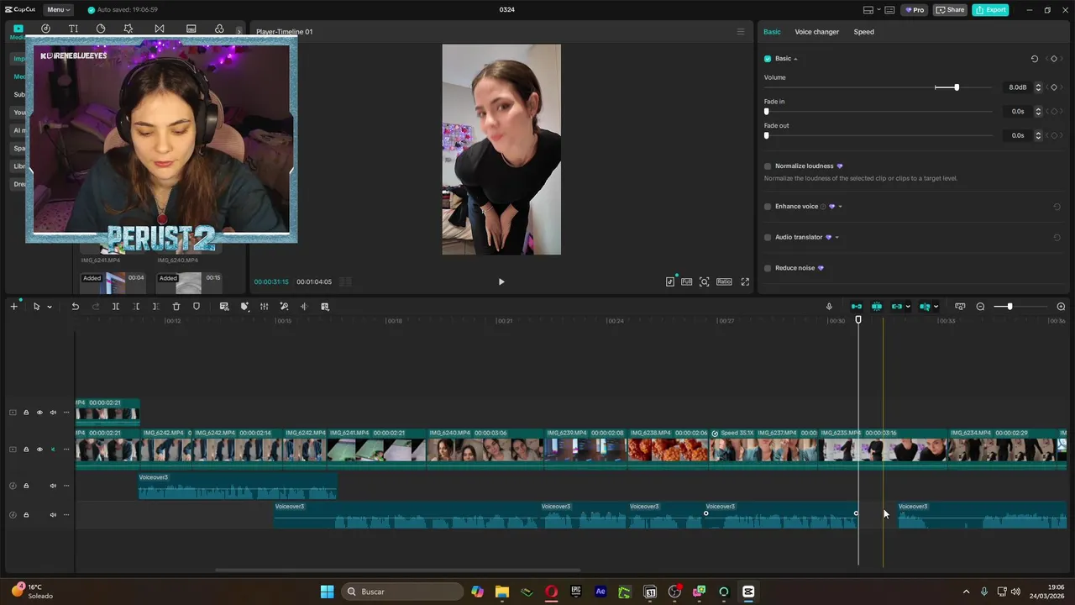Play the preview video
The image size is (1075, 605).
point(501,282)
